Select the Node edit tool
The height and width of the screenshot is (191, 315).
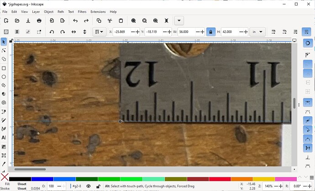pos(4,50)
